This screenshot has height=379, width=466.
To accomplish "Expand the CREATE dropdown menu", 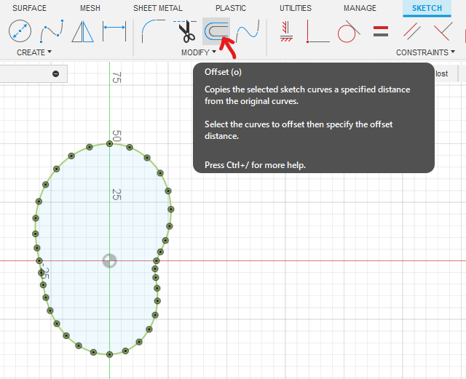I will click(34, 52).
